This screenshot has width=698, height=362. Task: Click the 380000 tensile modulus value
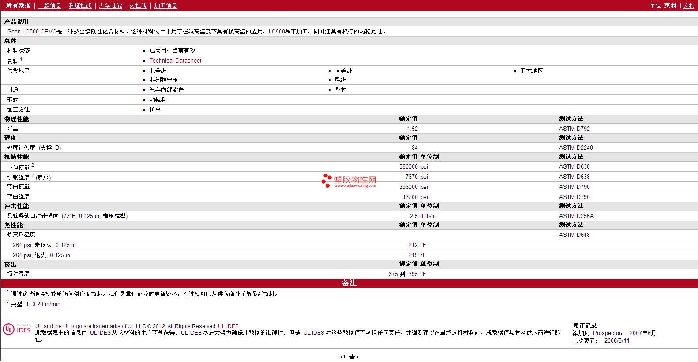(409, 166)
